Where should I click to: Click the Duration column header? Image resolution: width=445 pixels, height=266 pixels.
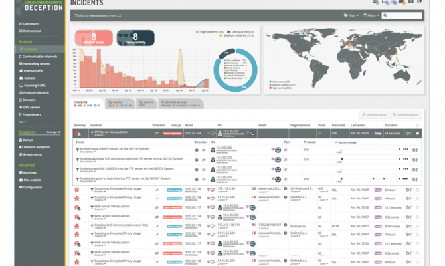tap(391, 125)
